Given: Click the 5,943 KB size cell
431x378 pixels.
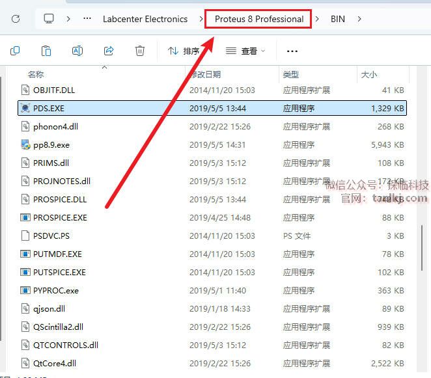Looking at the screenshot, I should click(387, 145).
